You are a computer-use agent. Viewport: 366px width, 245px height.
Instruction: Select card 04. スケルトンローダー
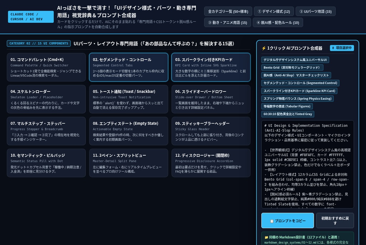(x=46, y=99)
